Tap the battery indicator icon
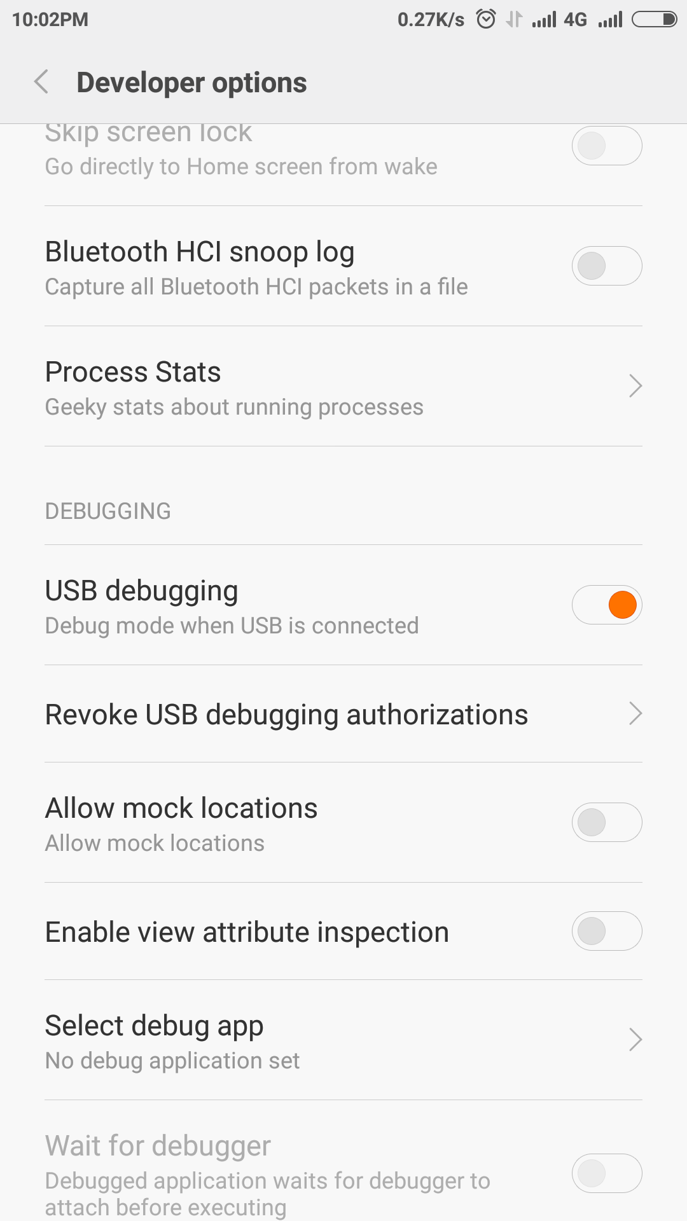The width and height of the screenshot is (687, 1221). [654, 20]
